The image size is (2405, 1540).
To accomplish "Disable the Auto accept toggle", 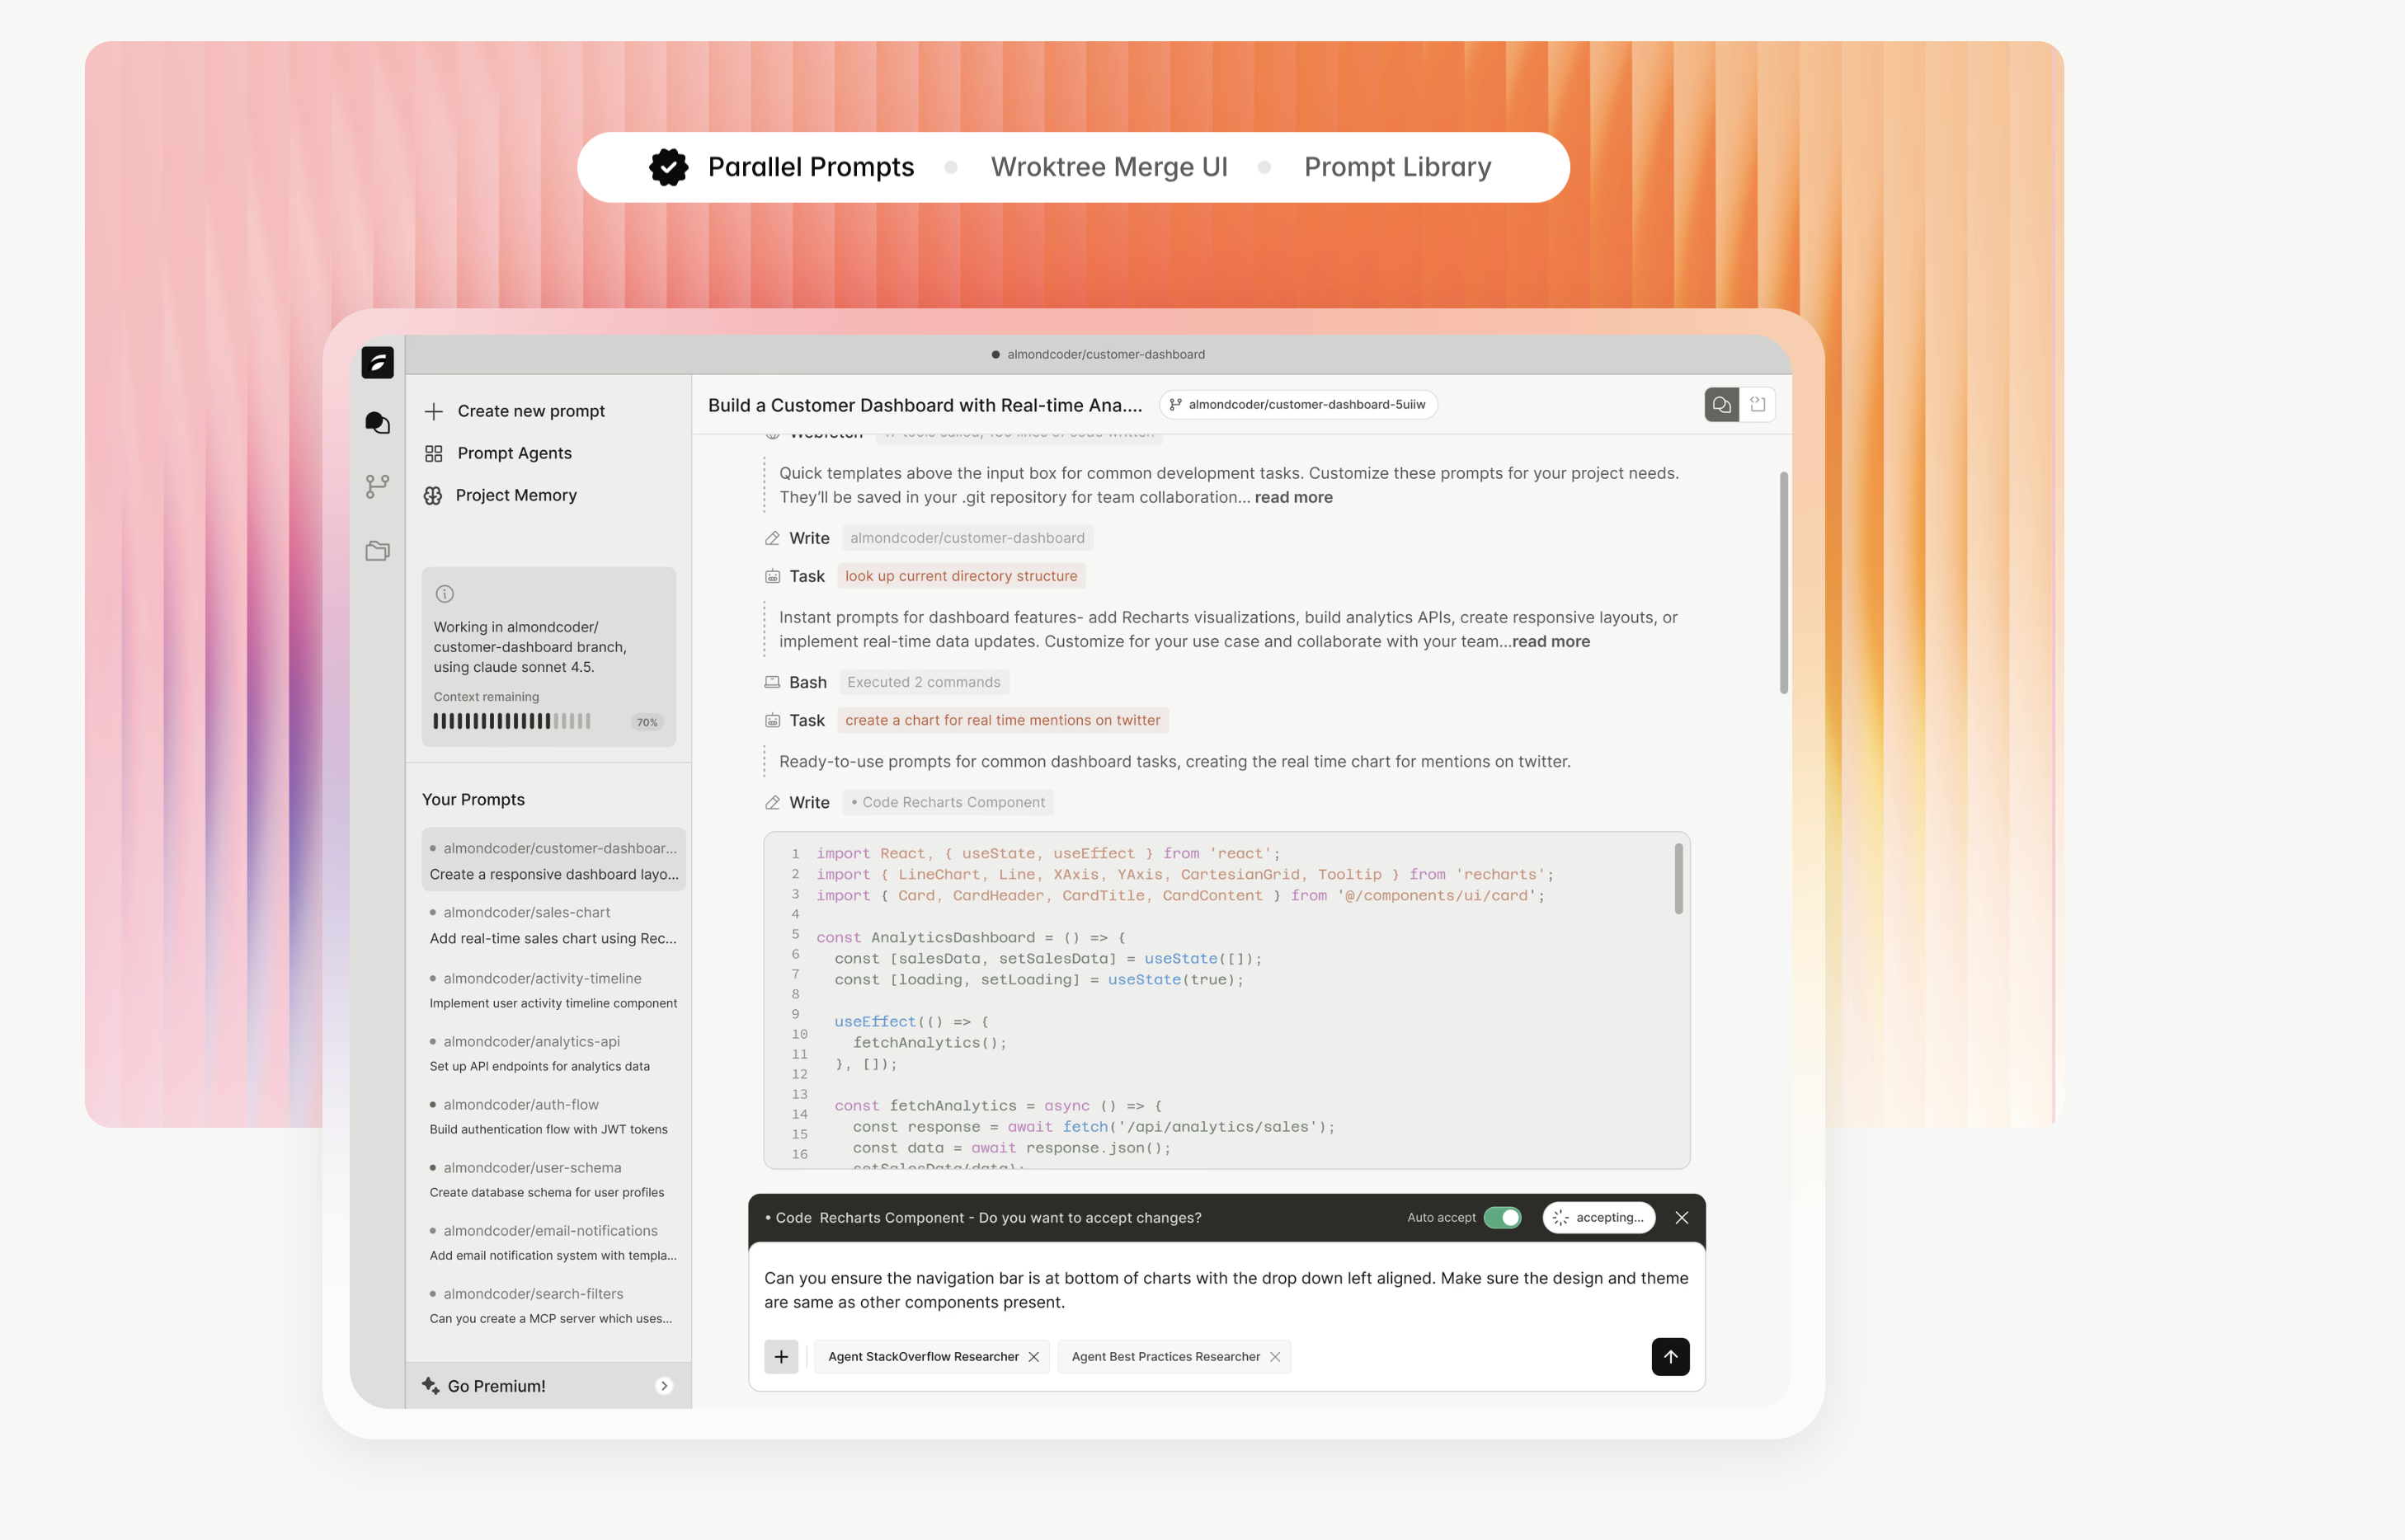I will pos(1504,1218).
